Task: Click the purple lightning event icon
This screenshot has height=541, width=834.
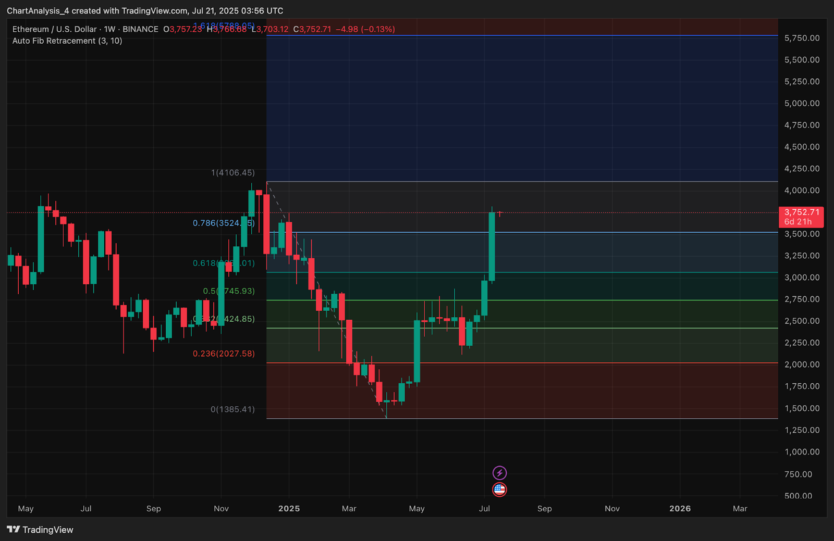Action: (499, 473)
